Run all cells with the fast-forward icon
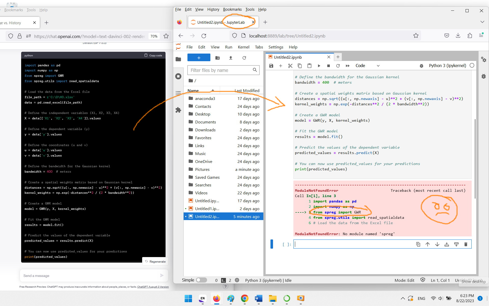The height and width of the screenshot is (306, 489). 348,66
